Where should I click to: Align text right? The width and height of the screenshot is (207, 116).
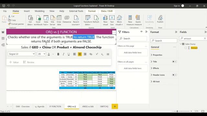pos(85,54)
